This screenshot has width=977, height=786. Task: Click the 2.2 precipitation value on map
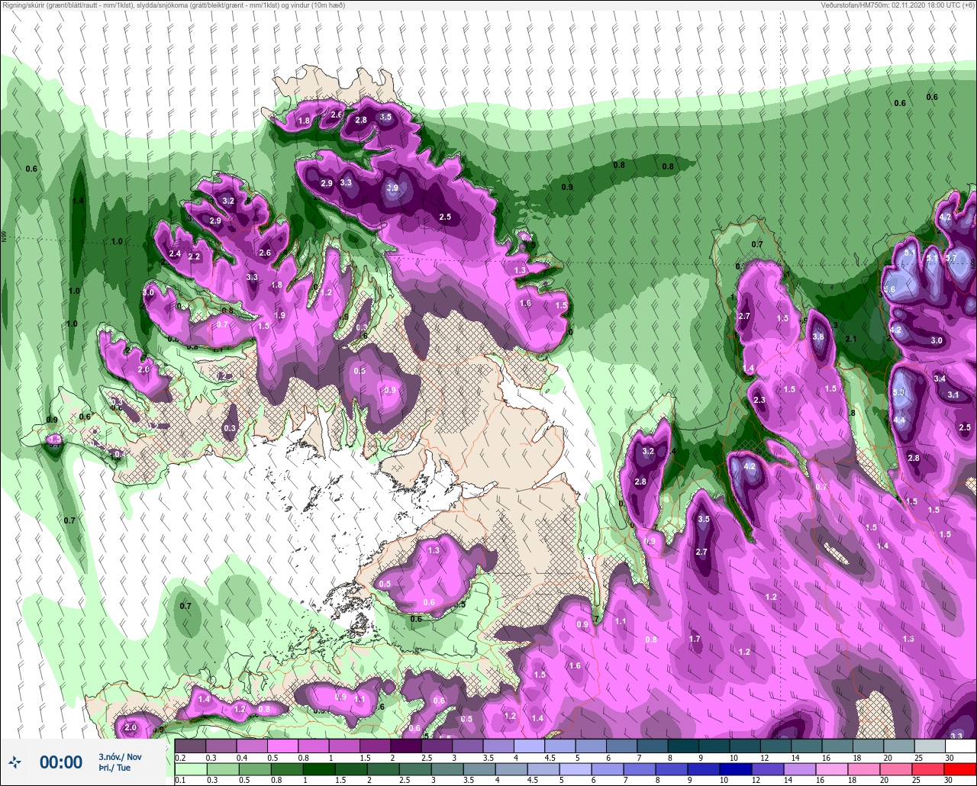194,257
